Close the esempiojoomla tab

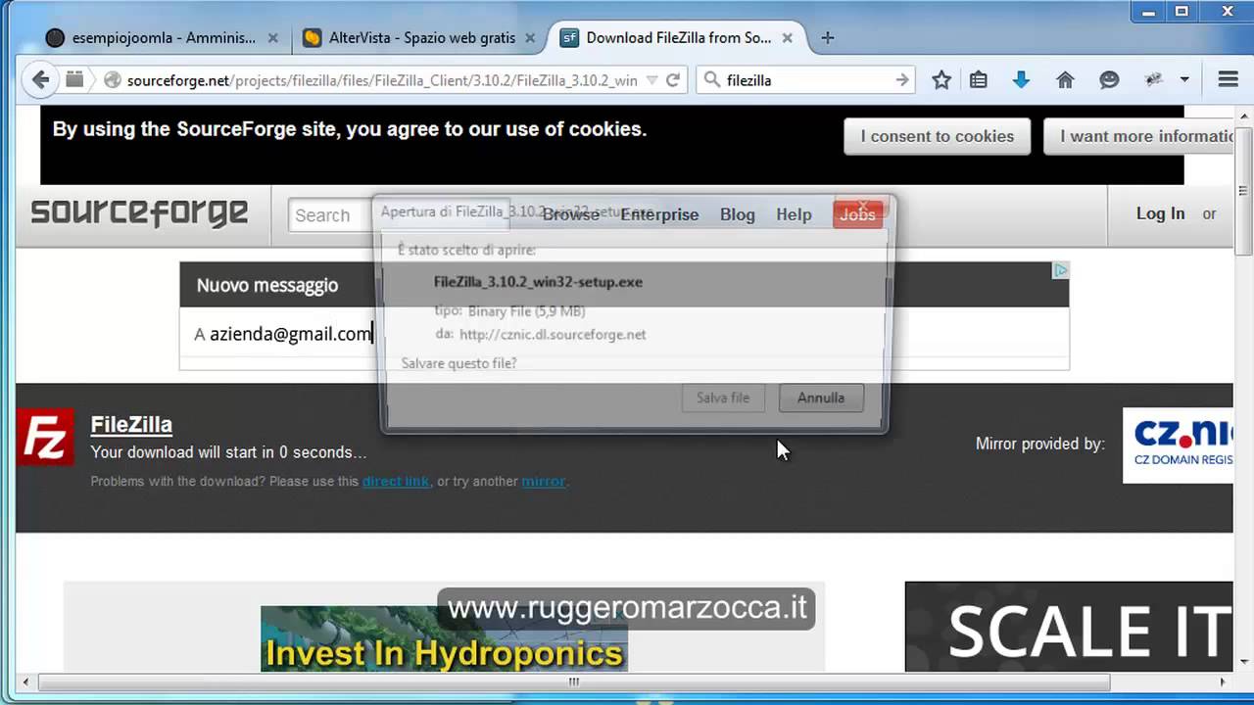(x=272, y=38)
